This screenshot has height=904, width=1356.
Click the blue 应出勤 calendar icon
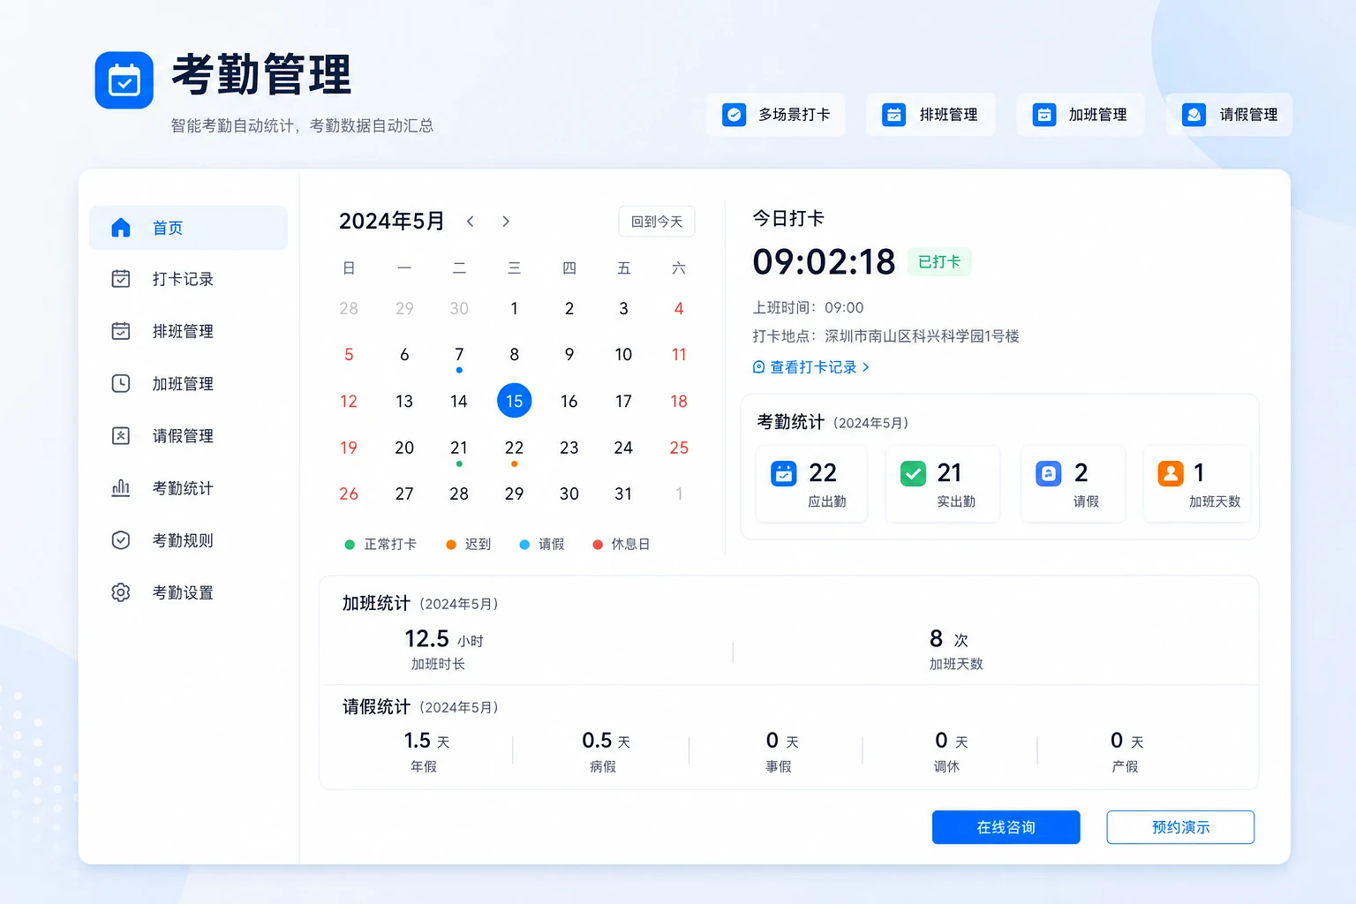(784, 474)
